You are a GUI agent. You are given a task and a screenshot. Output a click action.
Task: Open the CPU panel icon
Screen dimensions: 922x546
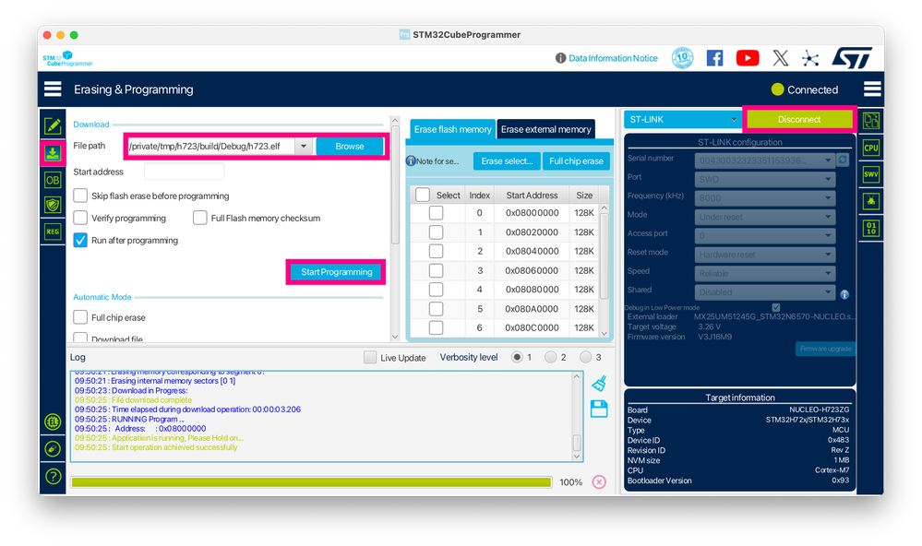(871, 148)
